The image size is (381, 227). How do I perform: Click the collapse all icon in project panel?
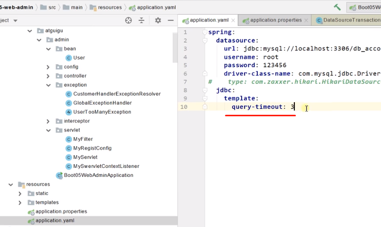141,20
